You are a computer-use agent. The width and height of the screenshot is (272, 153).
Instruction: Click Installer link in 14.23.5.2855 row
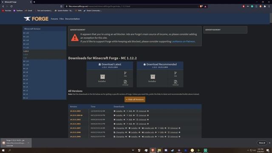[x=119, y=111]
